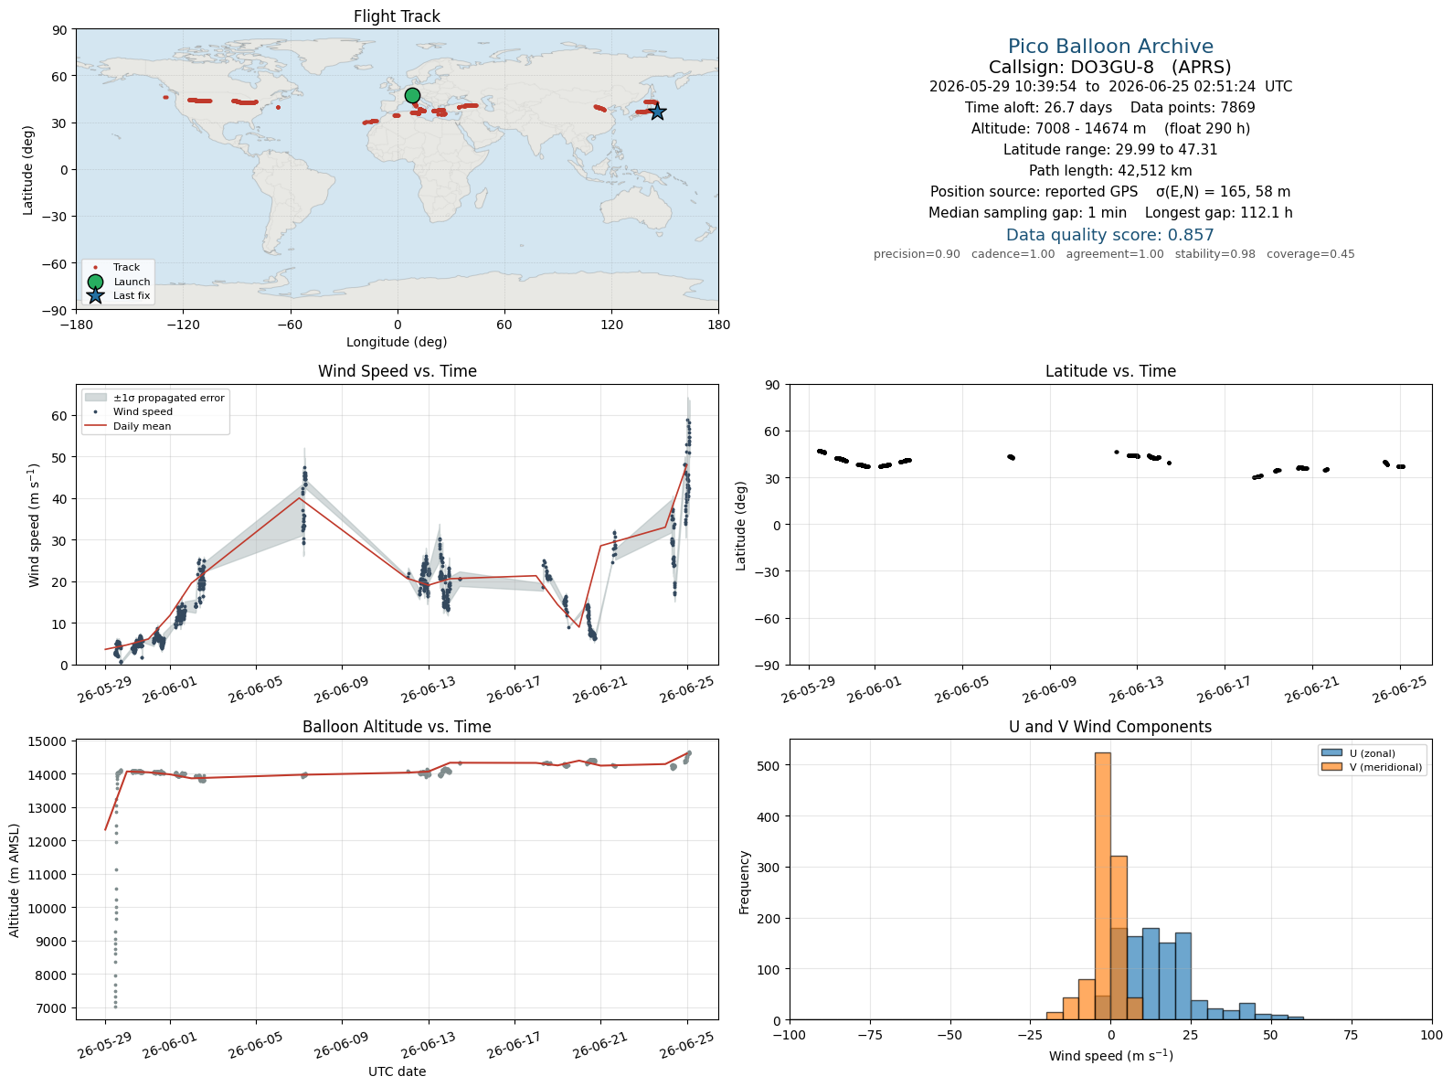Viewport: 1453px width, 1087px height.
Task: Select the green Launch circle in the map legend
Action: tap(95, 282)
